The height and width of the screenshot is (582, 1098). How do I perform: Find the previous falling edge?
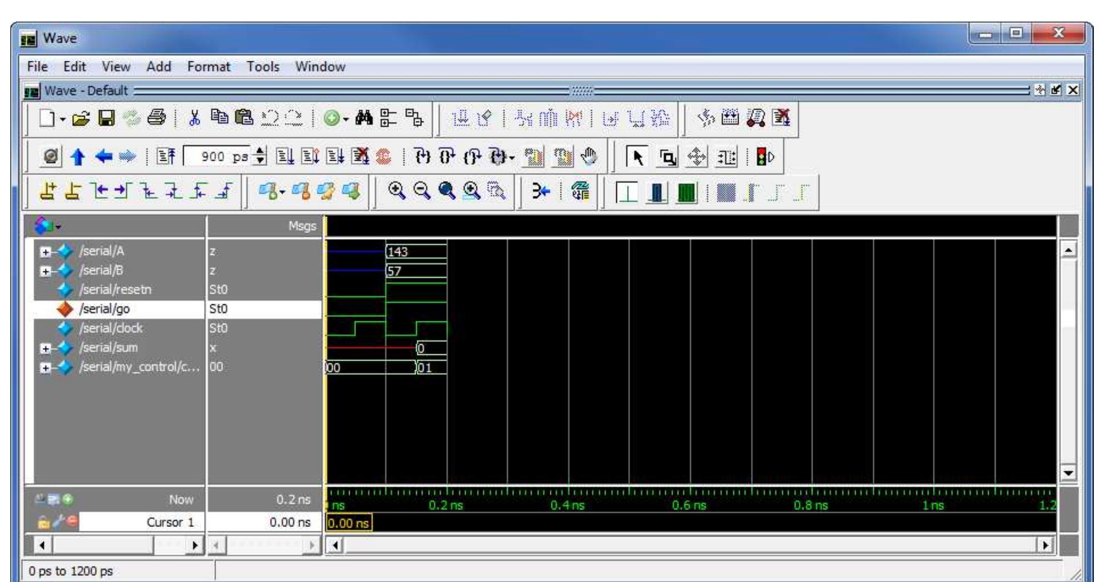tap(150, 192)
